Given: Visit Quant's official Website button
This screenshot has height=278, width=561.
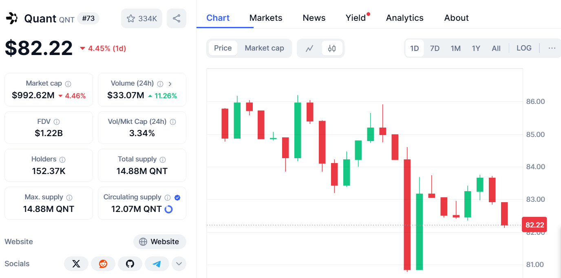Looking at the screenshot, I should pos(160,241).
